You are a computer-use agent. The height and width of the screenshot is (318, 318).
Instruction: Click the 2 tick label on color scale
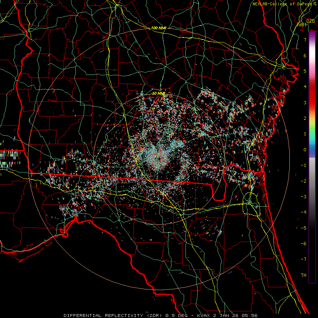pos(305,118)
